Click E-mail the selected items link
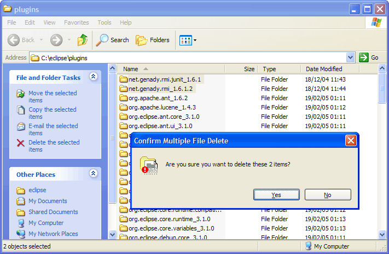The height and width of the screenshot is (254, 389). pyautogui.click(x=53, y=129)
